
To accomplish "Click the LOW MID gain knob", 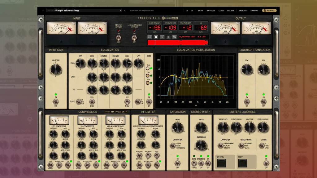I will pos(104,77).
